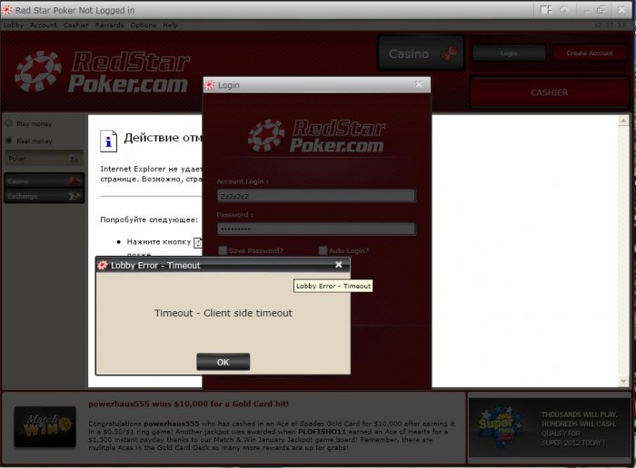The width and height of the screenshot is (636, 468).
Task: Open the Lobby menu
Action: point(14,25)
